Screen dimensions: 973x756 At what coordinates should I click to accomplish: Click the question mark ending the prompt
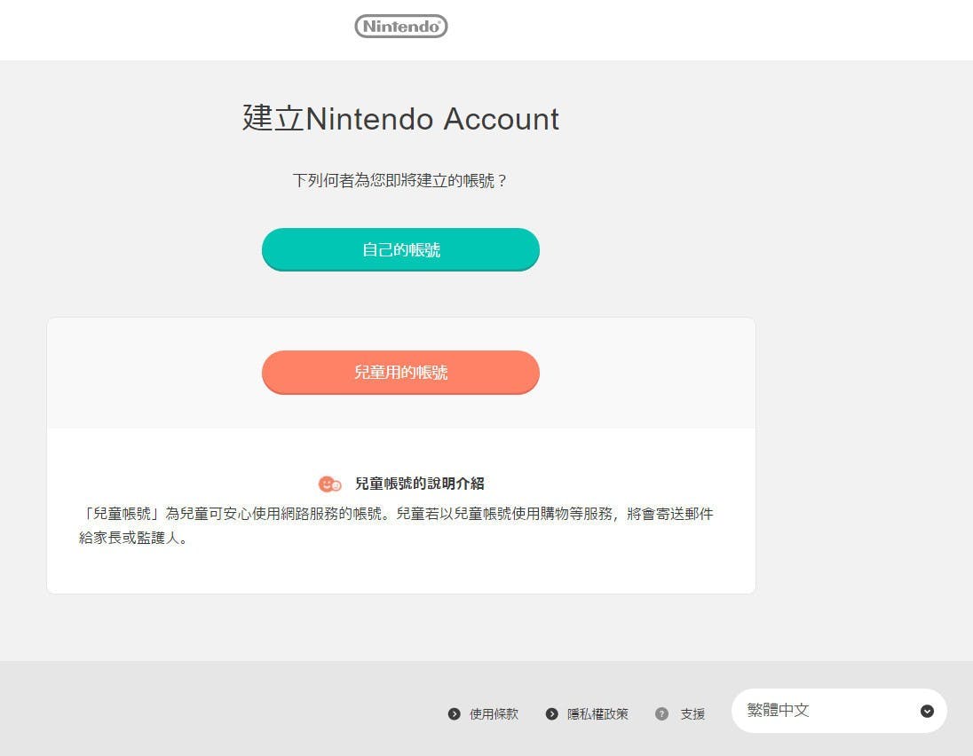click(x=502, y=180)
